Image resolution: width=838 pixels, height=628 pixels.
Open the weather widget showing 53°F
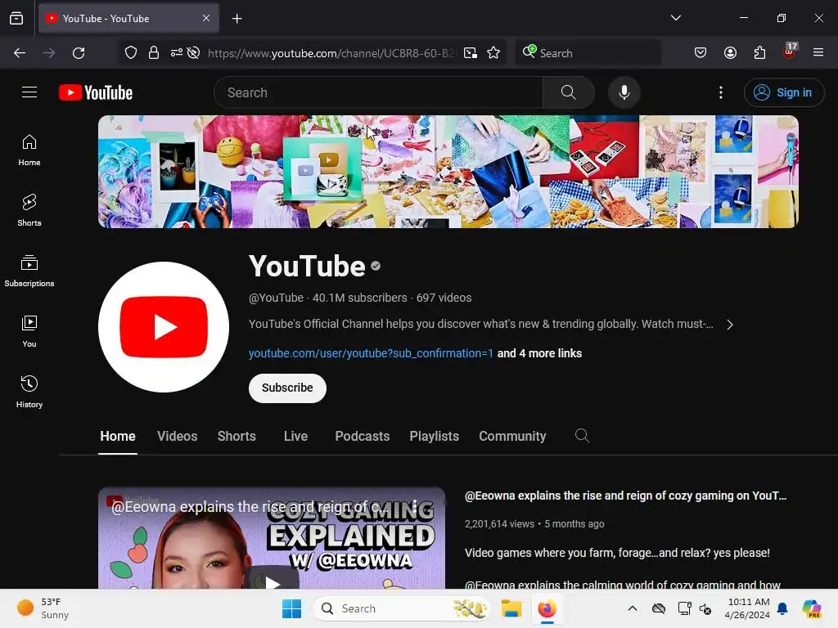point(43,608)
